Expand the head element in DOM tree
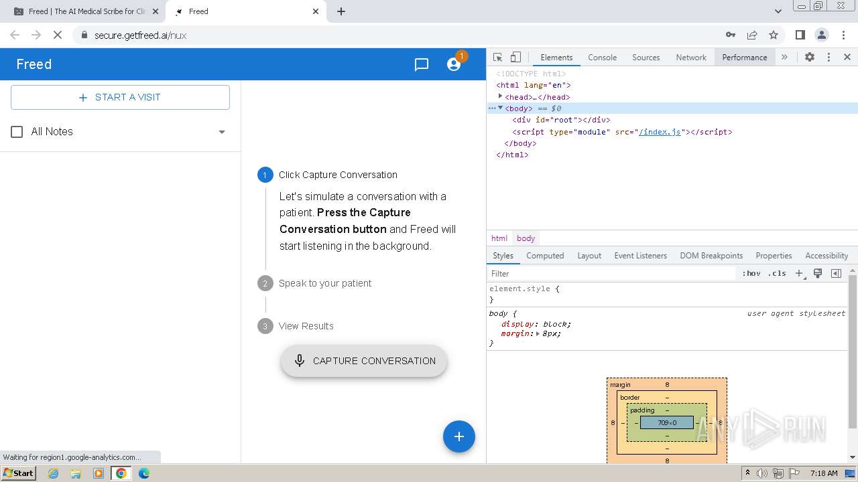 [500, 96]
